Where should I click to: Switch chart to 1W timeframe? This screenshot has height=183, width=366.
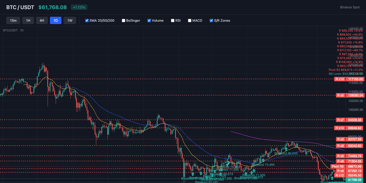[x=70, y=20]
